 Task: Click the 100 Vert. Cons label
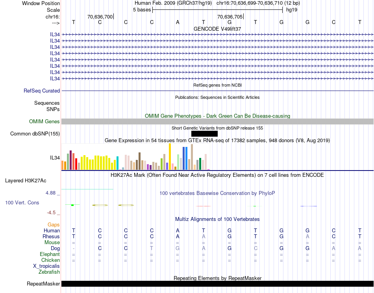pyautogui.click(x=22, y=202)
